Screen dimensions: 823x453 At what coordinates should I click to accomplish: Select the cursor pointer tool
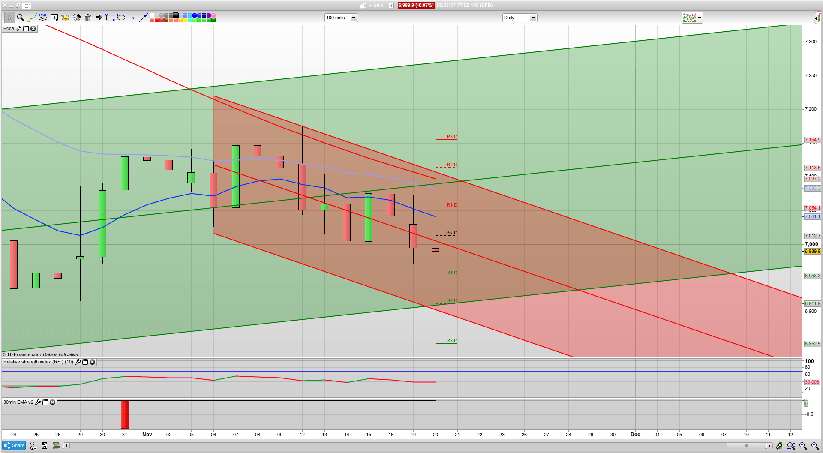pyautogui.click(x=9, y=18)
